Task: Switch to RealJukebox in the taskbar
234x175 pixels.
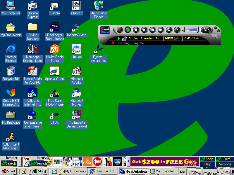Action: (133, 171)
